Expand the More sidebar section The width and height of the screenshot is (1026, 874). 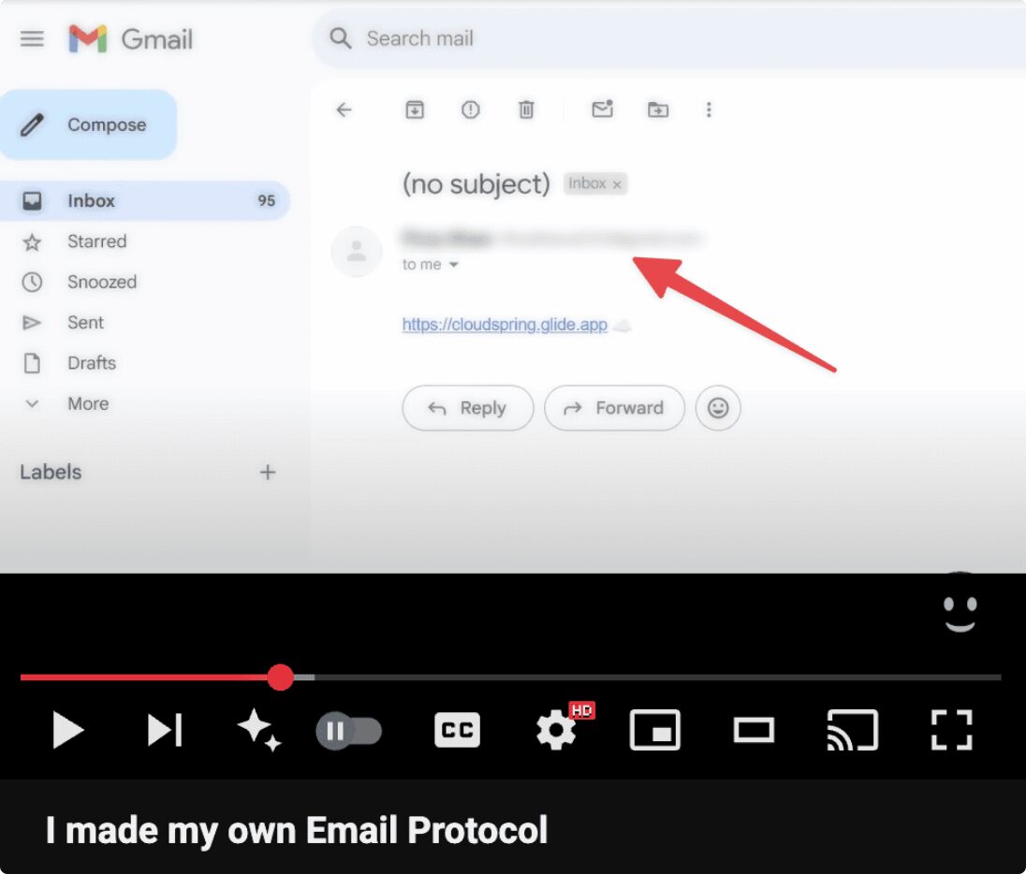[x=88, y=404]
